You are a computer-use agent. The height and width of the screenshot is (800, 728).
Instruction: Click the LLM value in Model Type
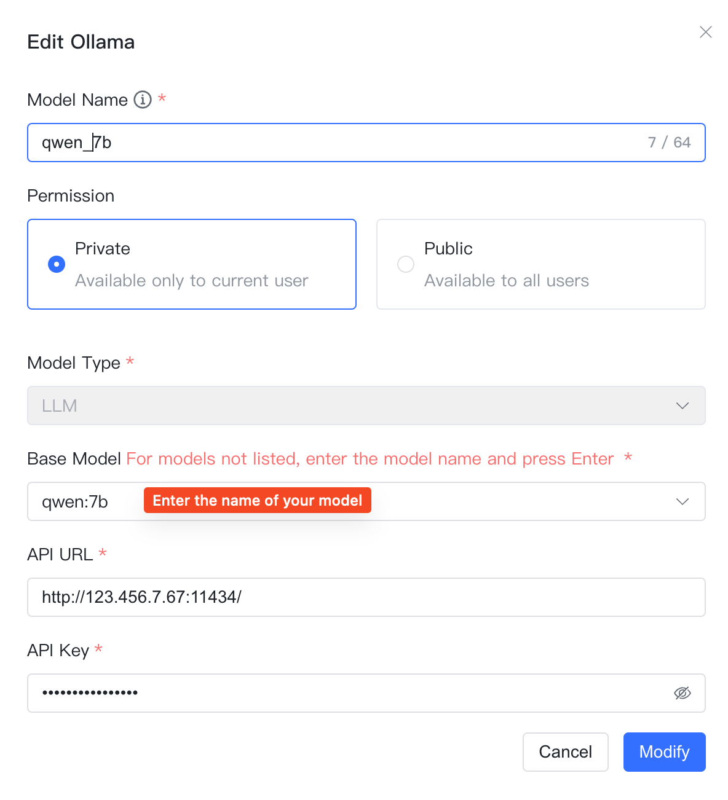click(60, 406)
